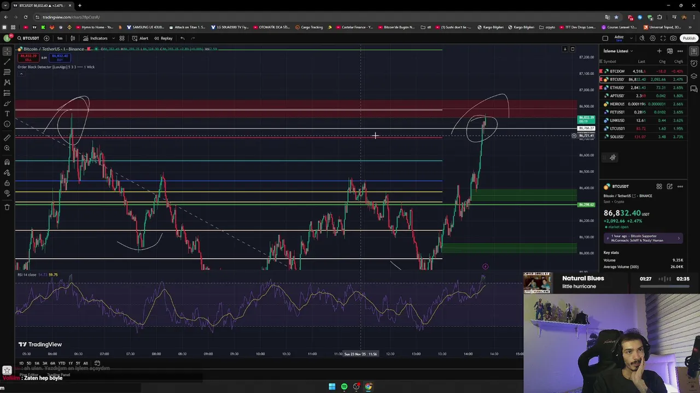The height and width of the screenshot is (393, 700).
Task: Open the Indicators dialog
Action: [x=95, y=38]
